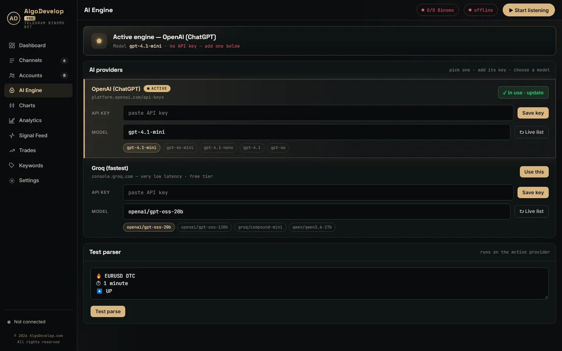Pick the openai/gpt-oss-120b chip

[x=205, y=227]
